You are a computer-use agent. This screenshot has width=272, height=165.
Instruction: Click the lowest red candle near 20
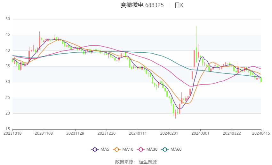pyautogui.click(x=175, y=114)
